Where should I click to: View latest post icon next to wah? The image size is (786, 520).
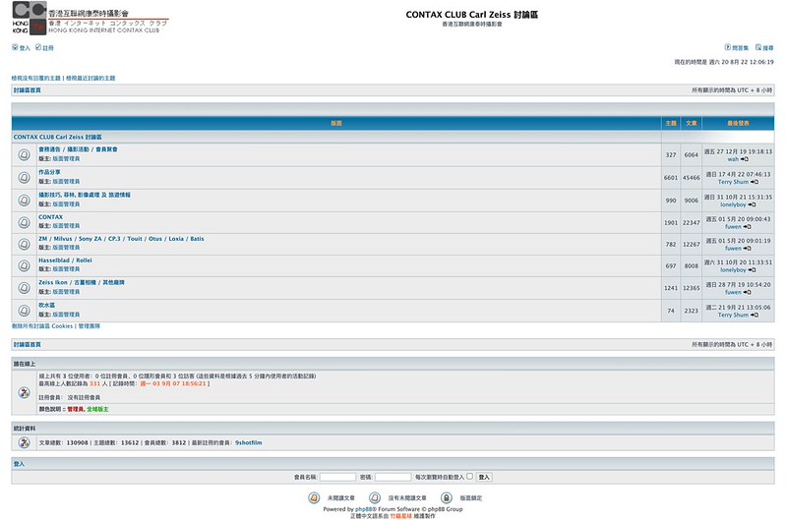coord(745,159)
